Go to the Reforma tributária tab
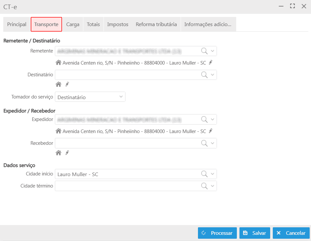 [x=156, y=24]
